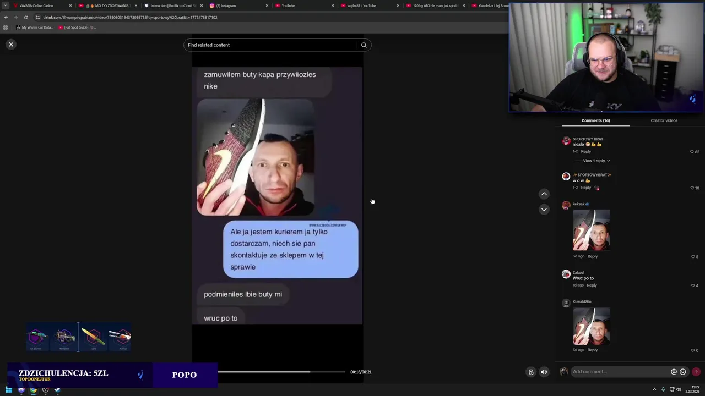The width and height of the screenshot is (705, 396).
Task: Go to previous video with up arrow
Action: [544, 194]
